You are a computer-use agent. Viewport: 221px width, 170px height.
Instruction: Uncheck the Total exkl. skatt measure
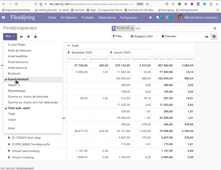click(19, 108)
